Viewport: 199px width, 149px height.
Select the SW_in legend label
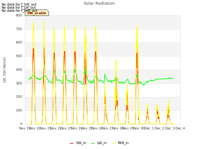[81, 143]
